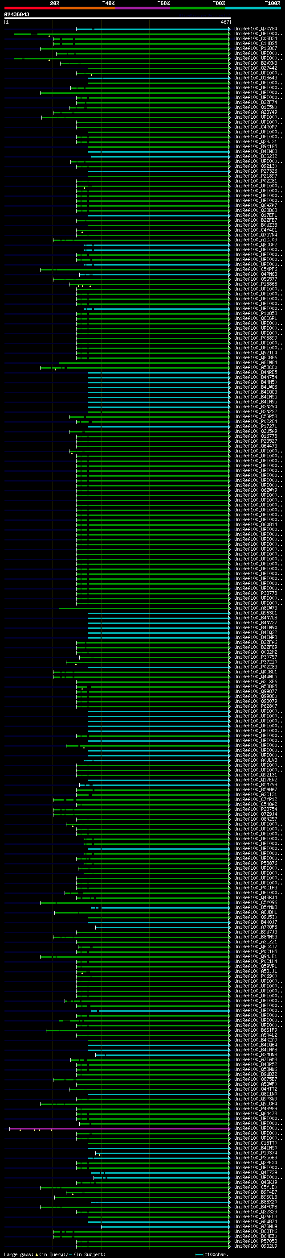This screenshot has height=1258, width=285.
Task: Click the cyan ~100% identity scale segment
Action: 253,8
